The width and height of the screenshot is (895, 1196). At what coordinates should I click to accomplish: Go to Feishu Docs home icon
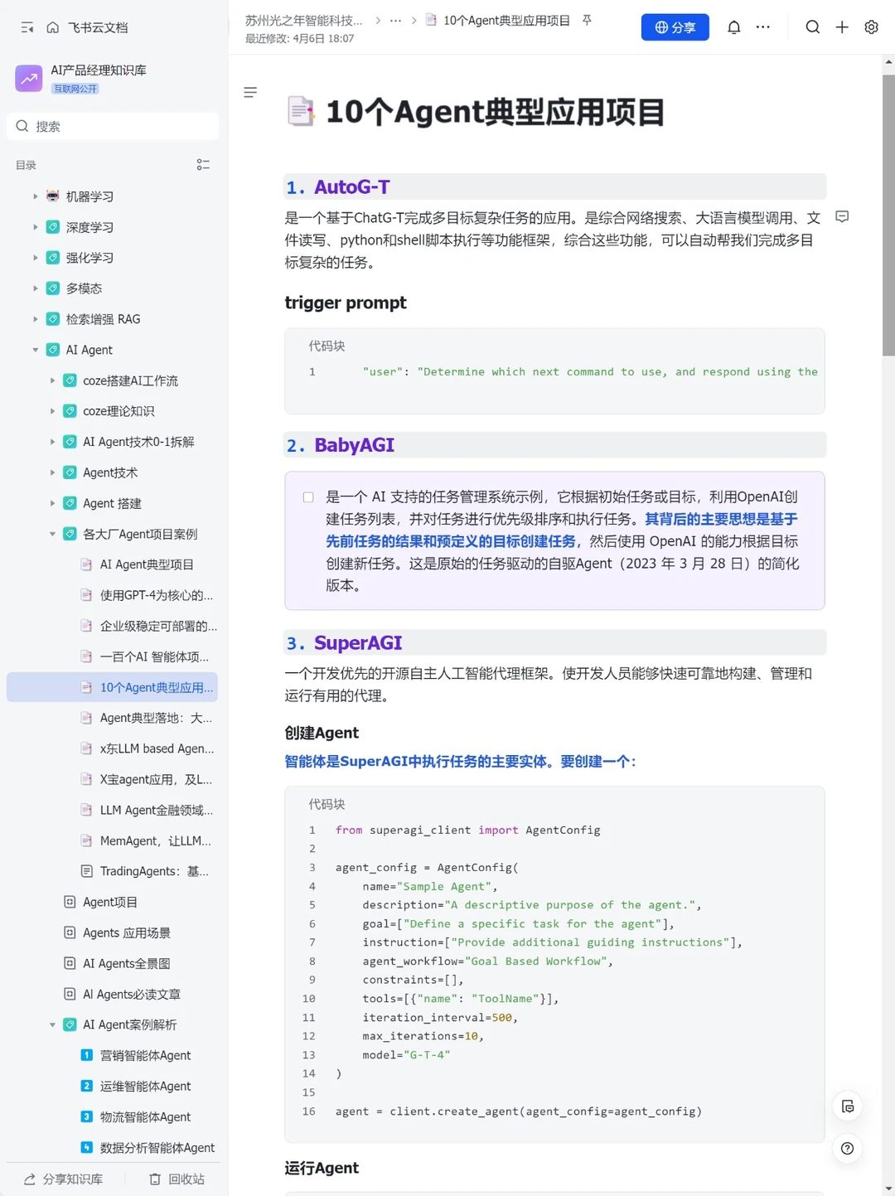(x=53, y=27)
